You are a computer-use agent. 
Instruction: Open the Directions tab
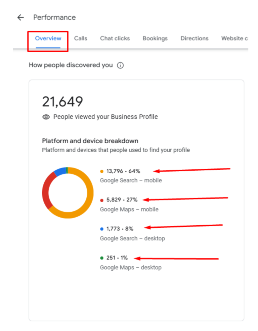(x=194, y=38)
